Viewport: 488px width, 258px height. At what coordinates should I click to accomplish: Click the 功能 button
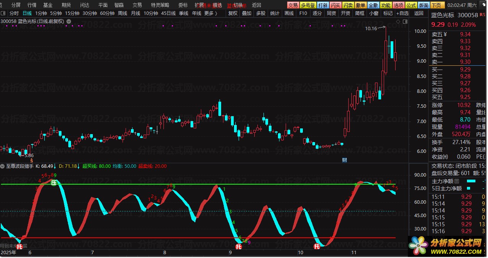point(386,5)
